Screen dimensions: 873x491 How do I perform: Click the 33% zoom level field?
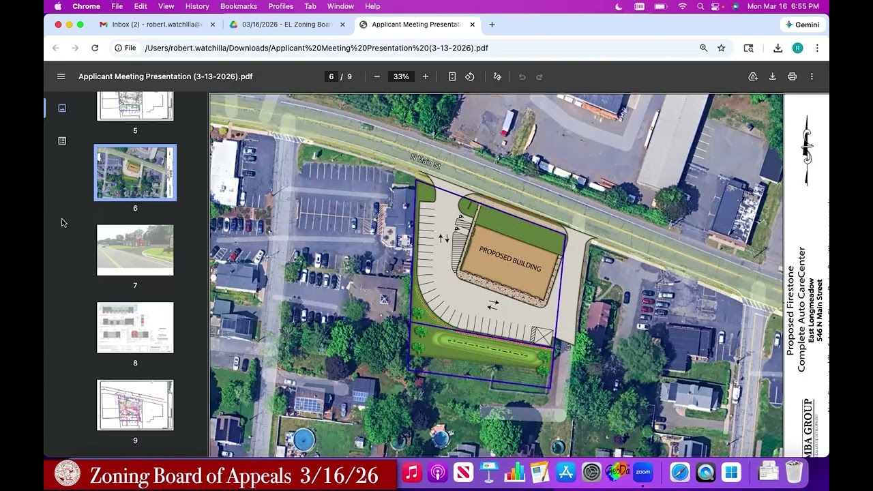401,76
